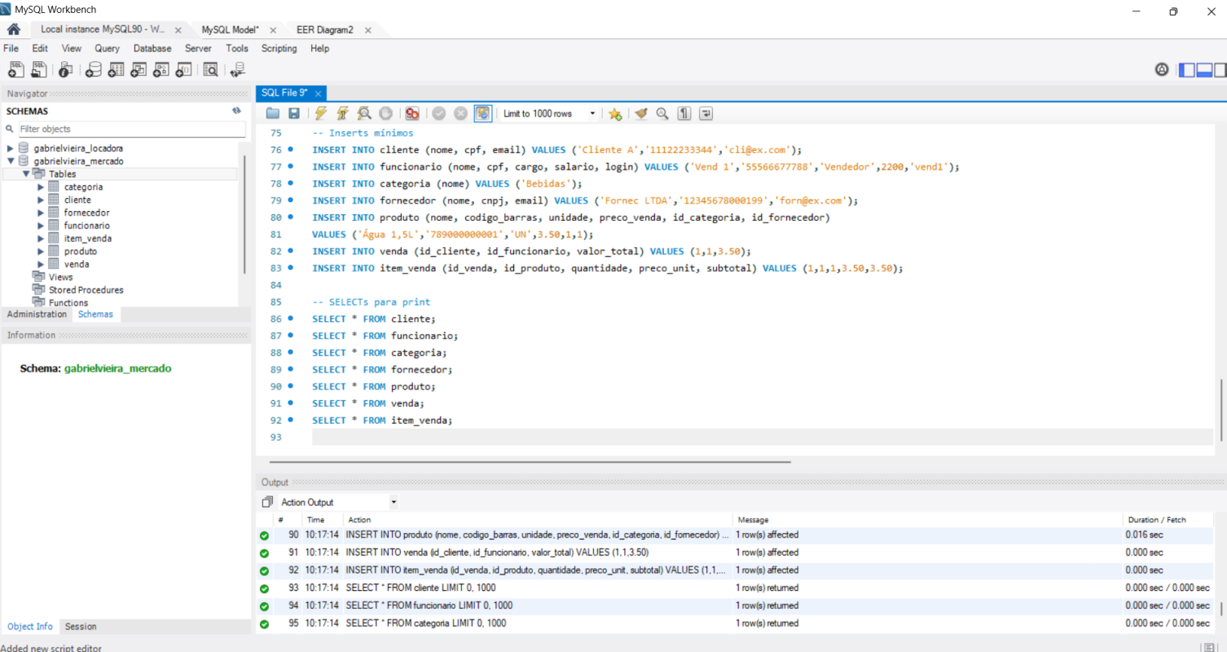This screenshot has height=652, width=1227.
Task: Toggle the left sidebar panel visibility
Action: click(1187, 70)
